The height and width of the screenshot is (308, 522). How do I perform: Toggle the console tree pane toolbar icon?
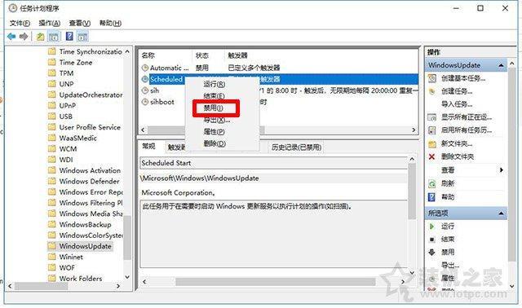tap(53, 37)
